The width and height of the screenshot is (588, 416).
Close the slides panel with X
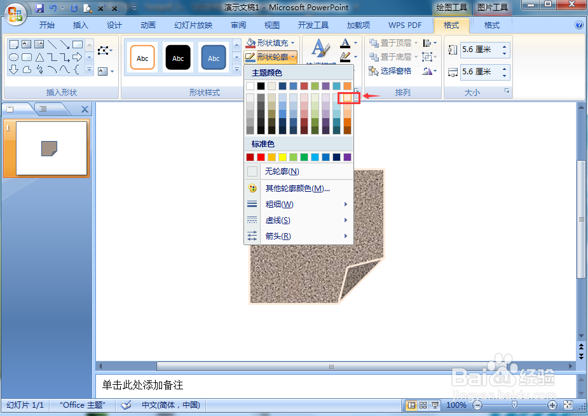pos(85,109)
